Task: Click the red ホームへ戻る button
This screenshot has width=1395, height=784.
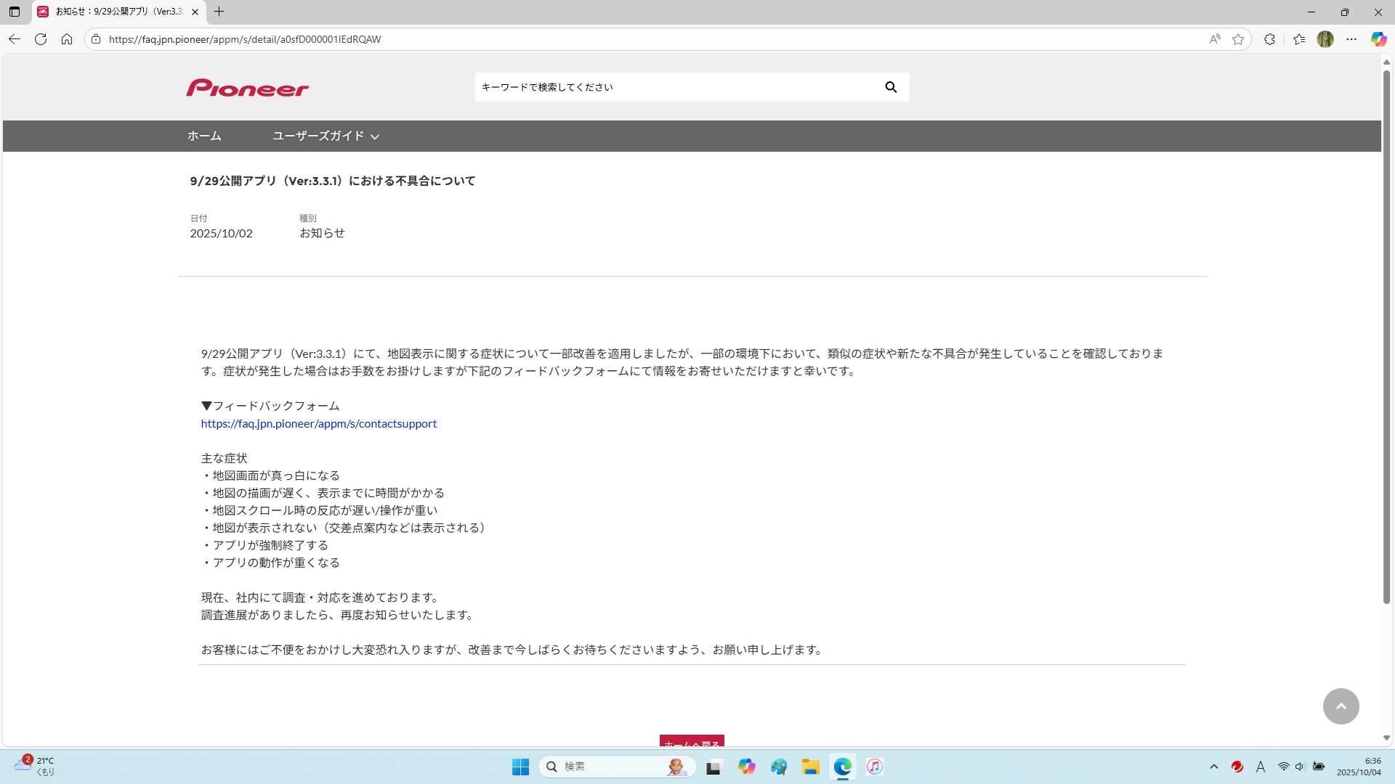Action: point(692,742)
